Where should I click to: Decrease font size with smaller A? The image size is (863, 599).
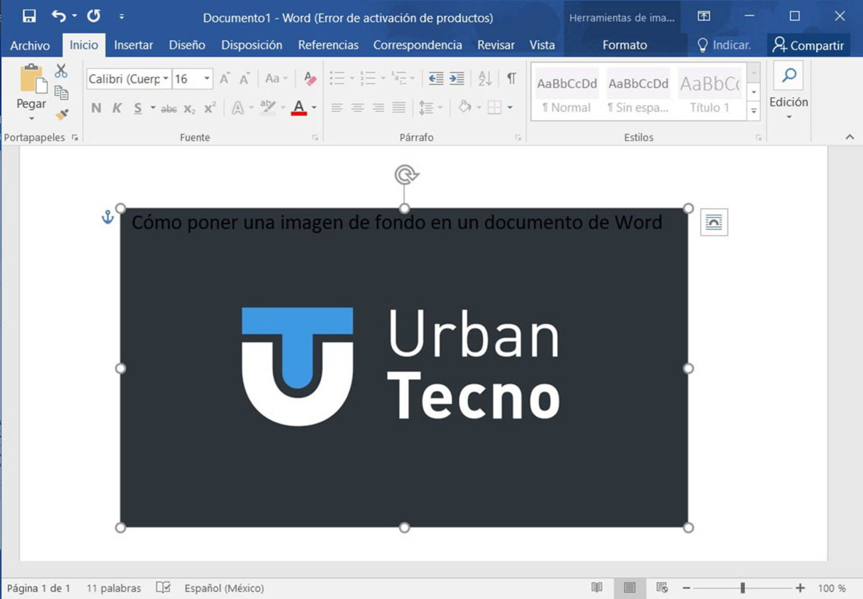(245, 78)
